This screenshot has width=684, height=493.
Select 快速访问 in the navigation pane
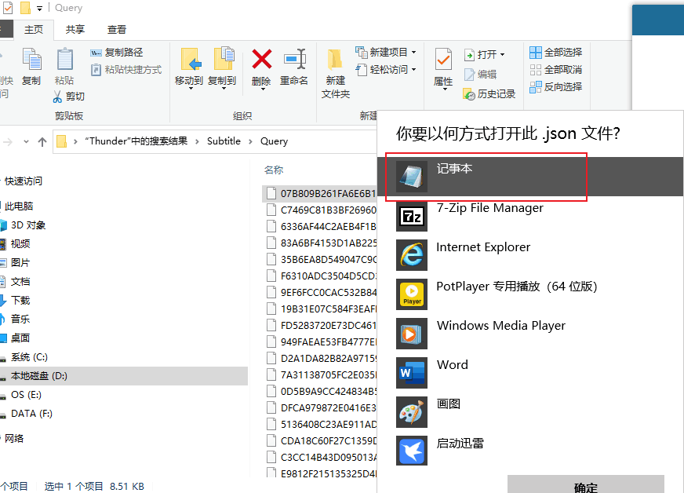tap(24, 181)
